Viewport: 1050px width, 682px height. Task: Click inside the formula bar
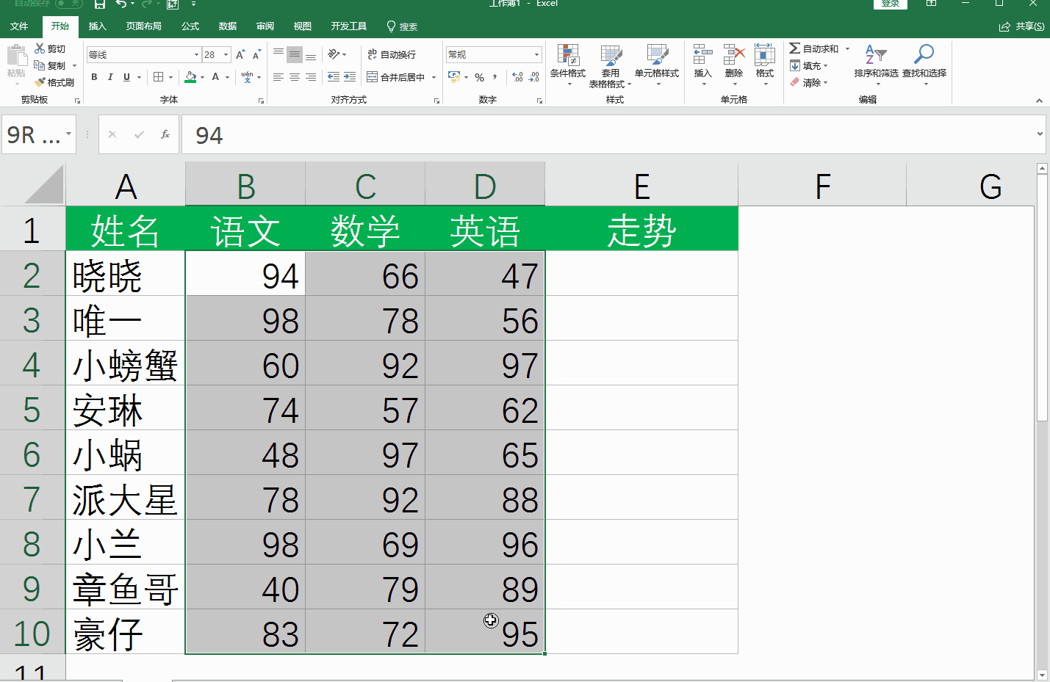tap(441, 134)
